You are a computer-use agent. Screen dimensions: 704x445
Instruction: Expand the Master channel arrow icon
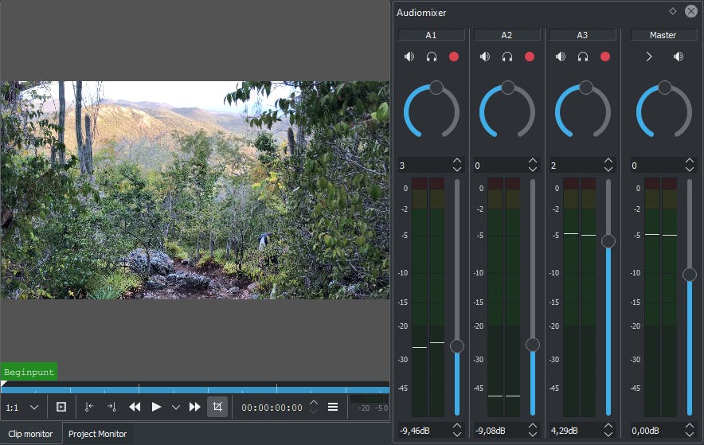pos(649,57)
